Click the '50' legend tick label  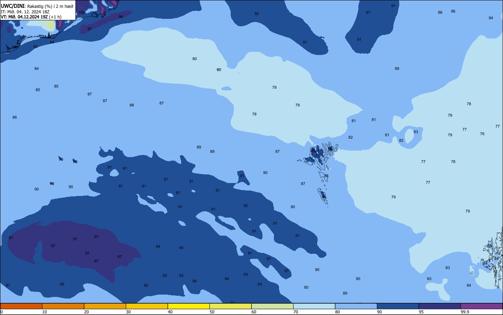click(x=212, y=312)
